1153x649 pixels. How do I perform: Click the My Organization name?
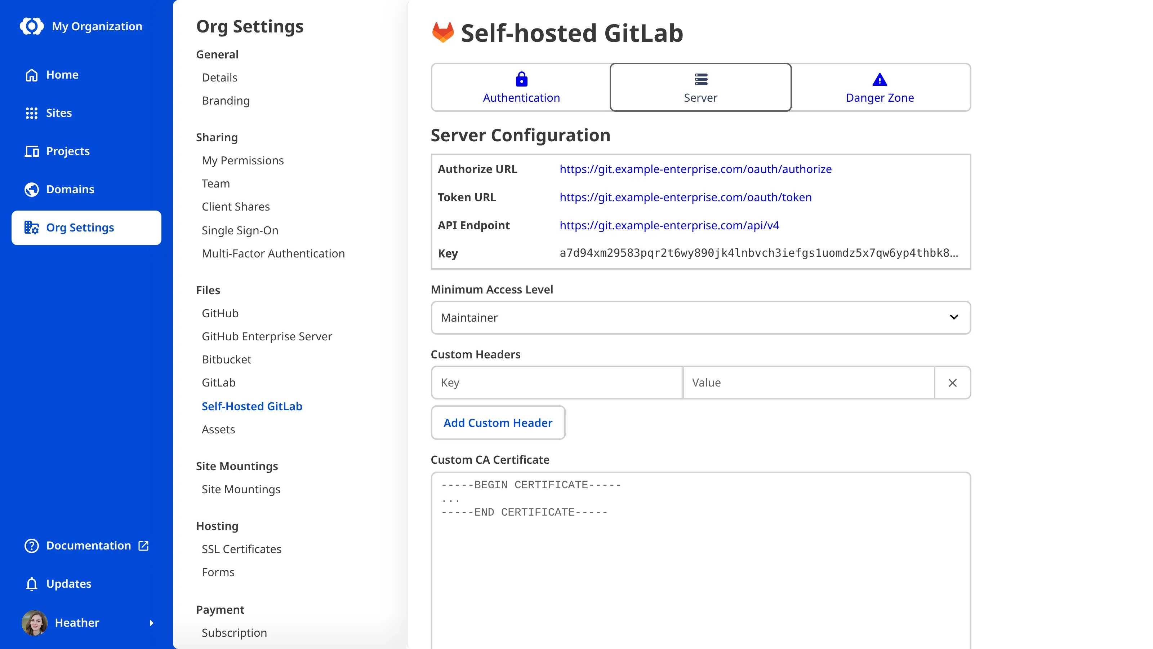[x=97, y=26]
